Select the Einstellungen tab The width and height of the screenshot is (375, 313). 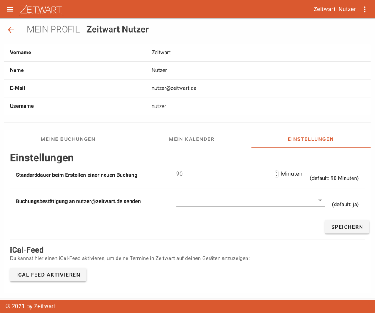click(310, 139)
